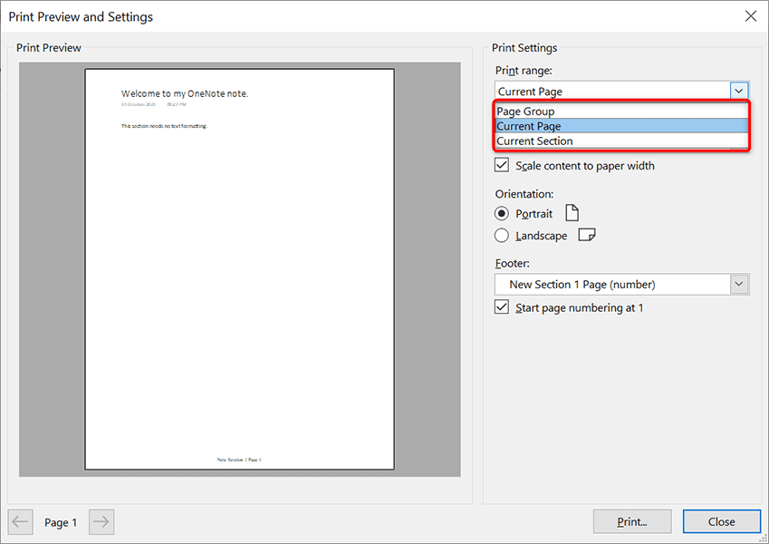Click the Orientation: label

click(524, 194)
